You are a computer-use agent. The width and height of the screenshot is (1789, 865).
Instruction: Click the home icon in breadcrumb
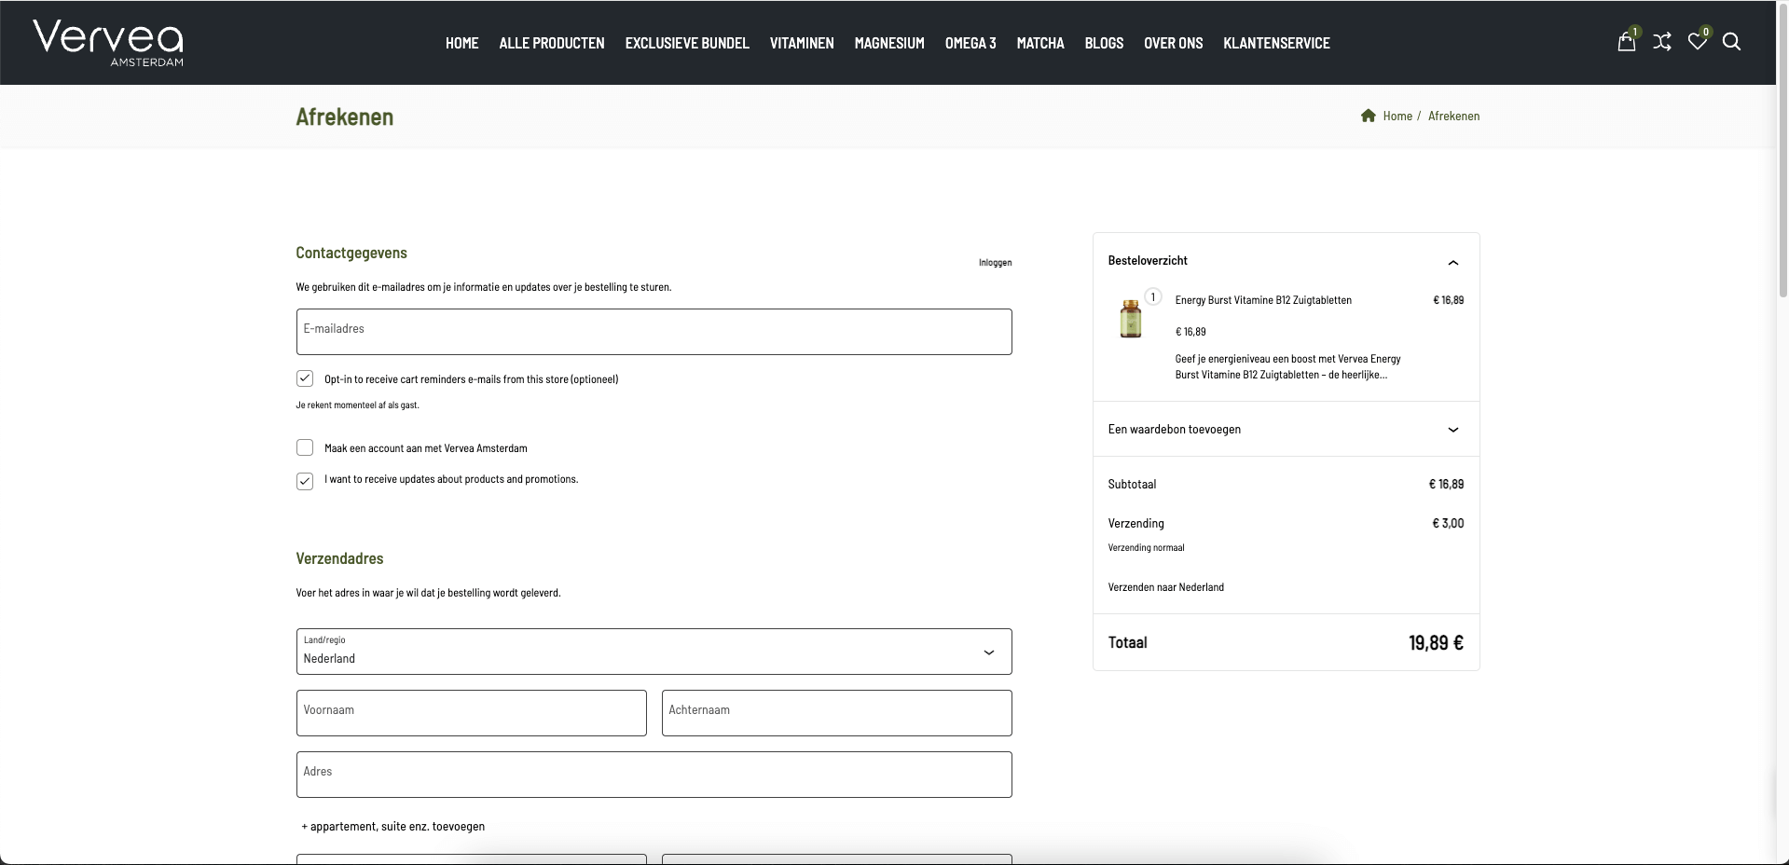(x=1368, y=116)
